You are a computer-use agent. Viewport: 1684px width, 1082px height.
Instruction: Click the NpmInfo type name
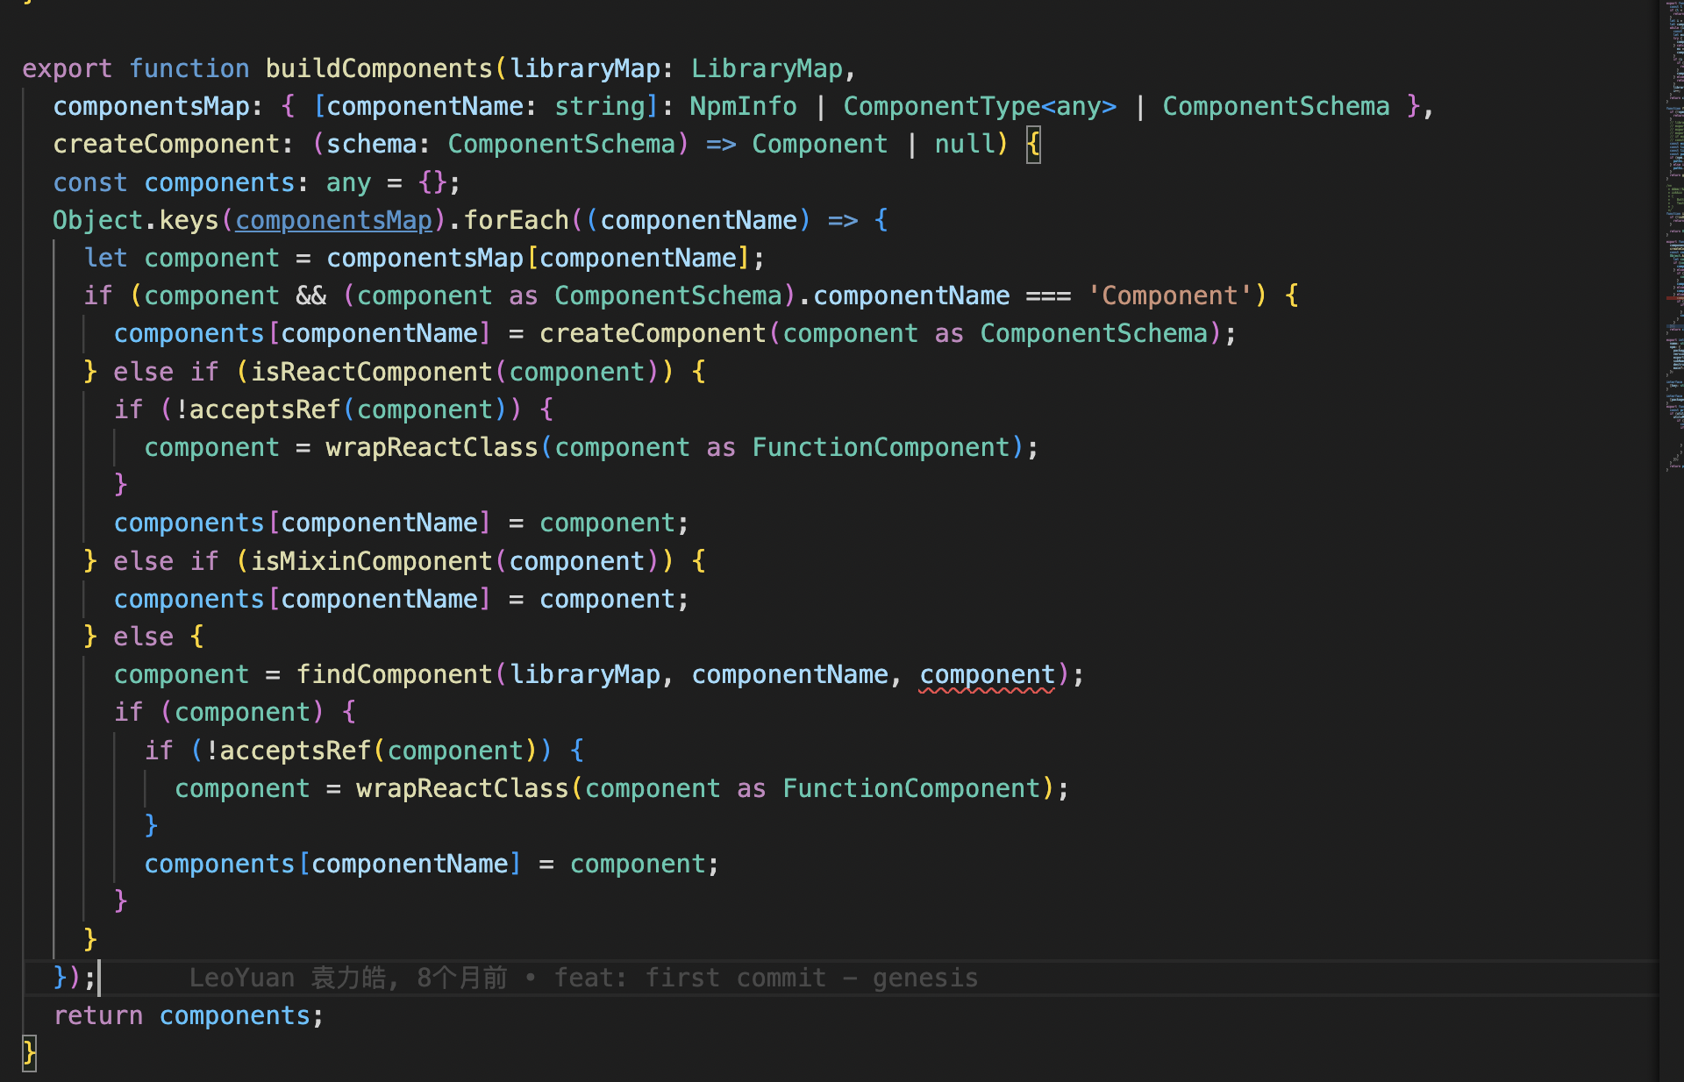[743, 106]
